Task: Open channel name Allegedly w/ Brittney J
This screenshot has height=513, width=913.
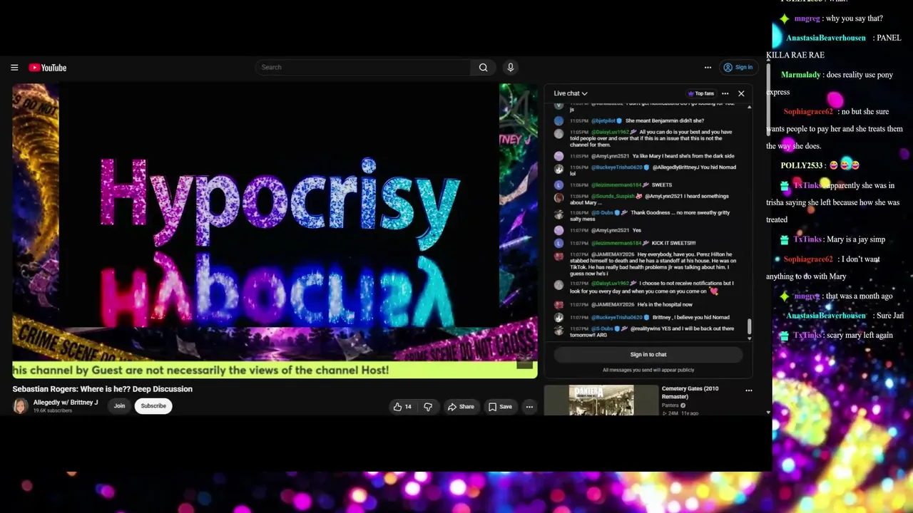Action: click(x=66, y=403)
